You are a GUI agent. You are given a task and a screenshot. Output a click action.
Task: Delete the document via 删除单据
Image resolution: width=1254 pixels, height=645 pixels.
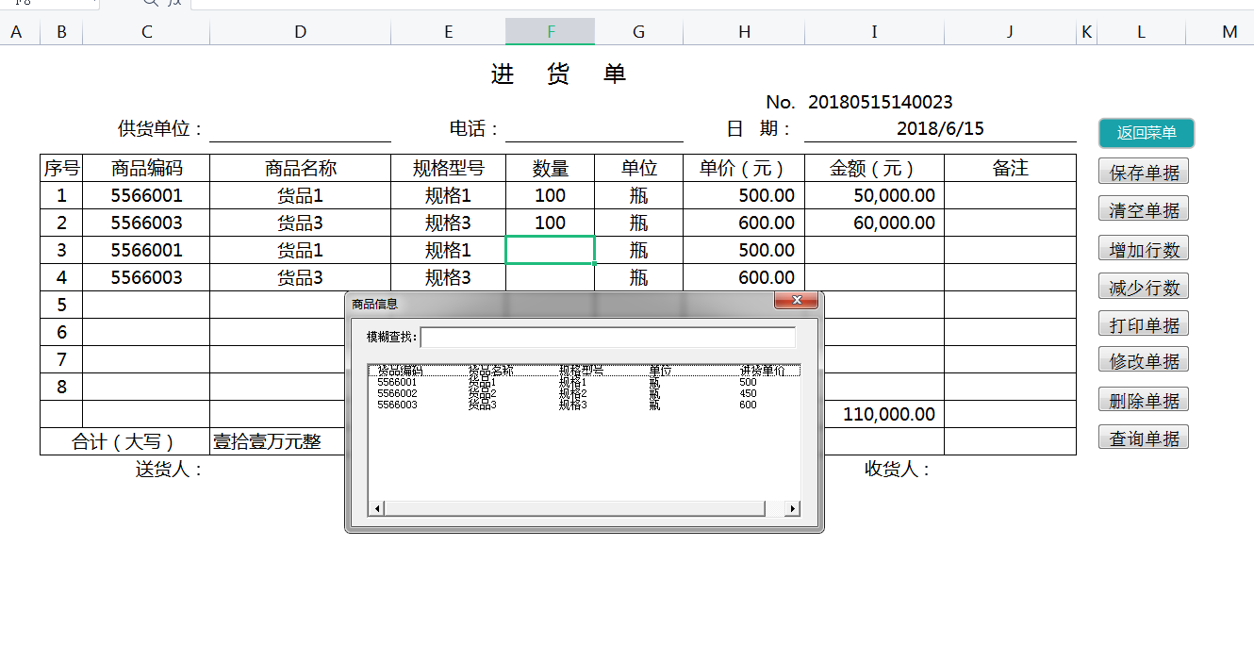1144,400
